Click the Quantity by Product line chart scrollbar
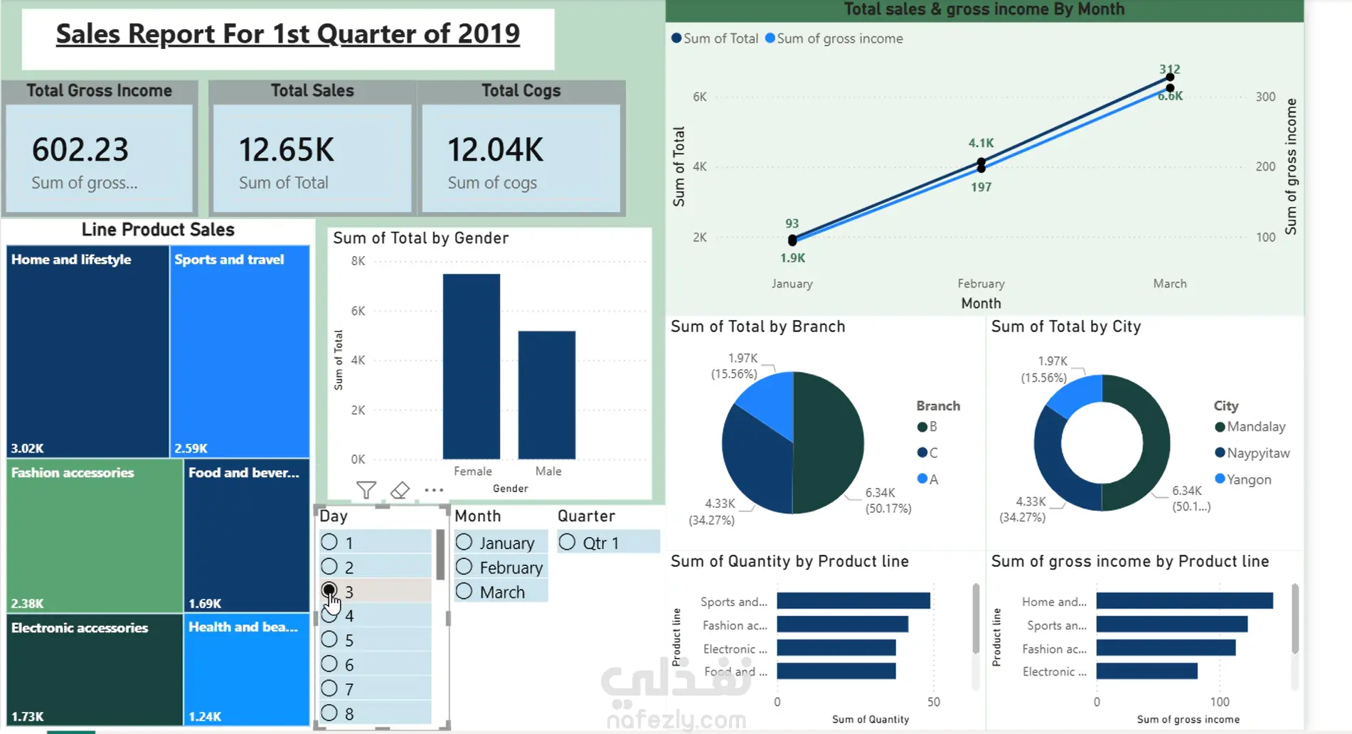Screen dimensions: 1352x734 [976, 619]
